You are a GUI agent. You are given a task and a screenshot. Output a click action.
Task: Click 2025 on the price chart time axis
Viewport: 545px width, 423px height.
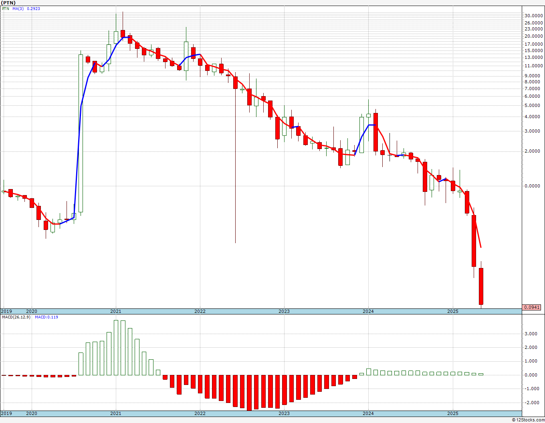pyautogui.click(x=452, y=311)
